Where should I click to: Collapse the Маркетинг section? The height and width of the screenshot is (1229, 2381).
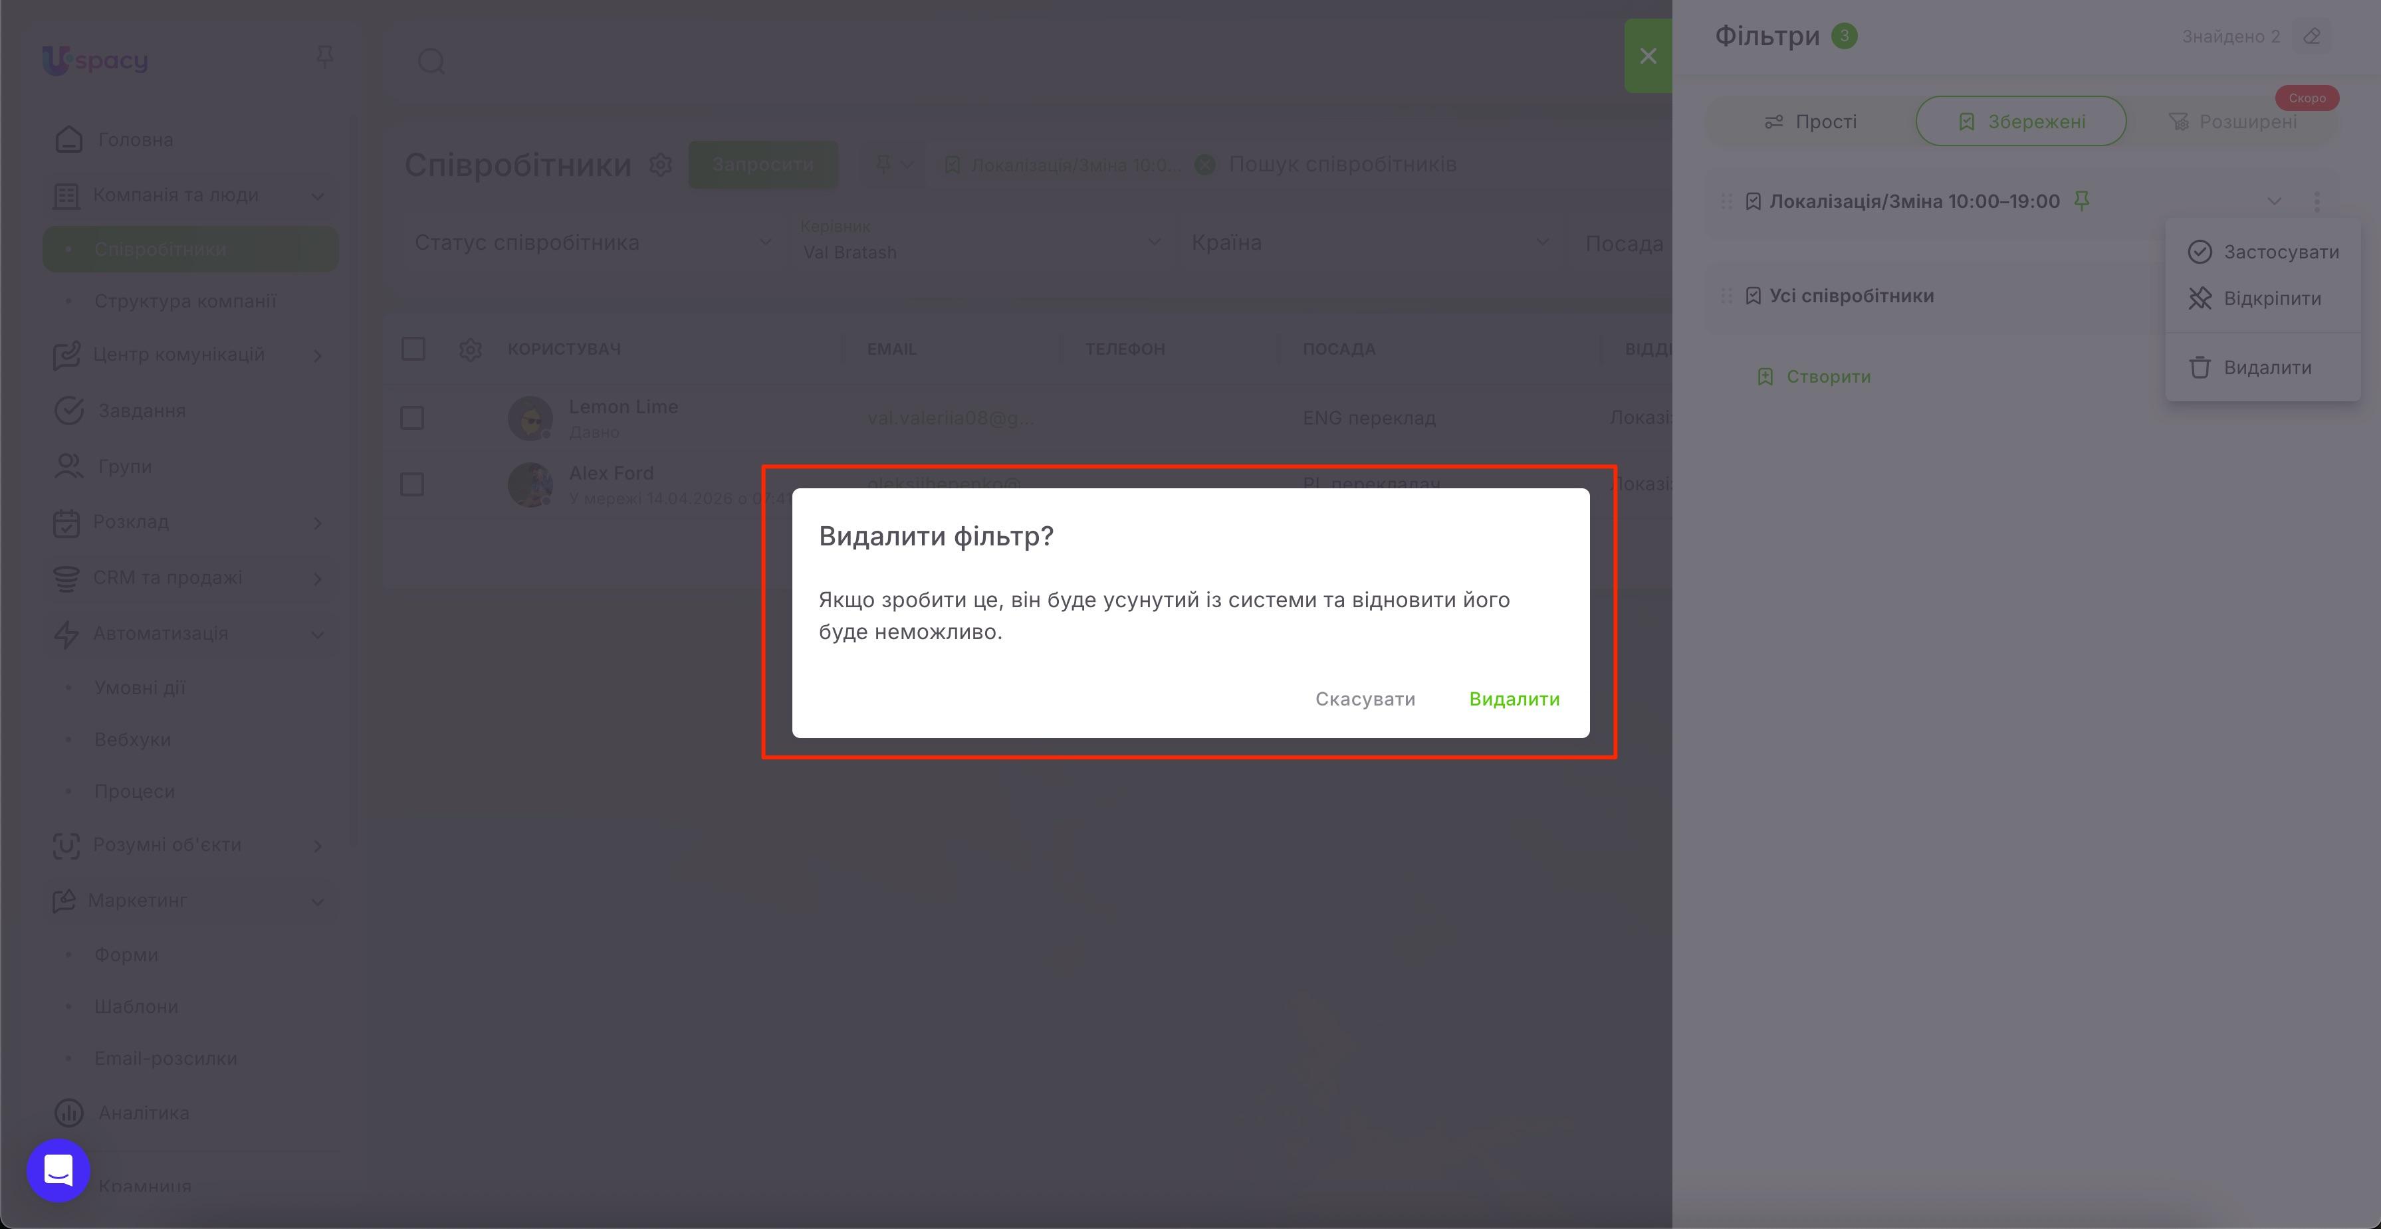tap(317, 902)
